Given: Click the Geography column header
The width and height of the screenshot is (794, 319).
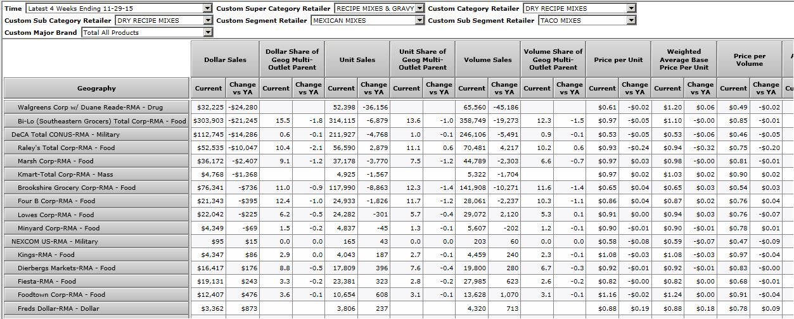Looking at the screenshot, I should (96, 89).
